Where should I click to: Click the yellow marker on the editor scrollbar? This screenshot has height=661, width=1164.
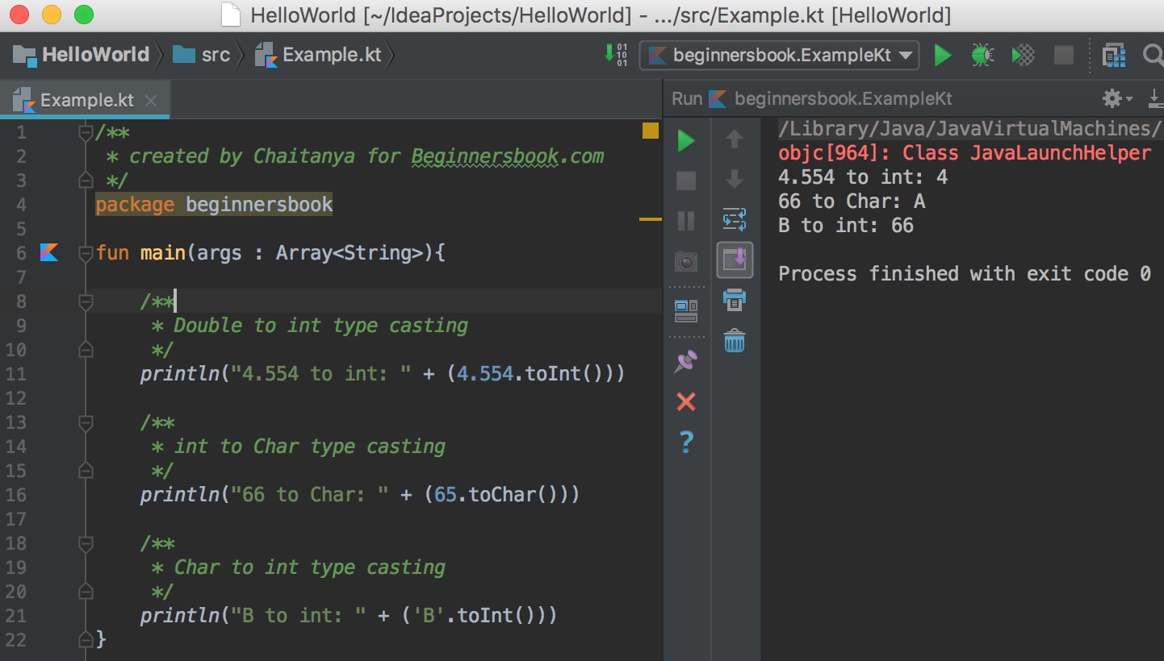651,130
